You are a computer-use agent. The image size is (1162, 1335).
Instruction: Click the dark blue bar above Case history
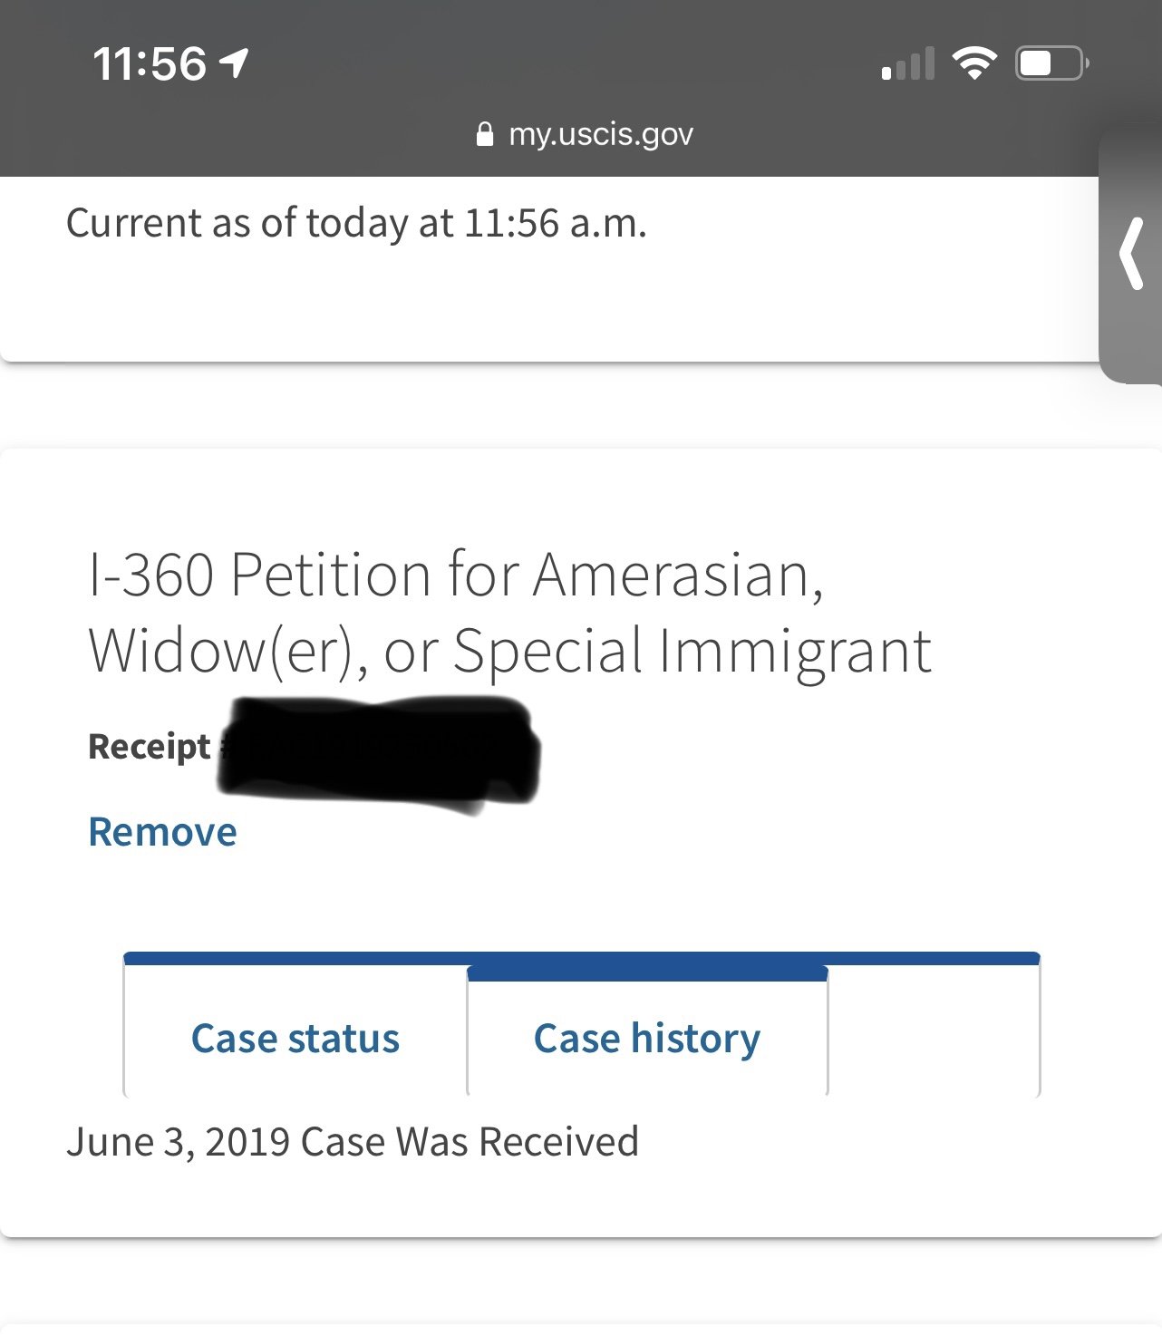[x=646, y=973]
